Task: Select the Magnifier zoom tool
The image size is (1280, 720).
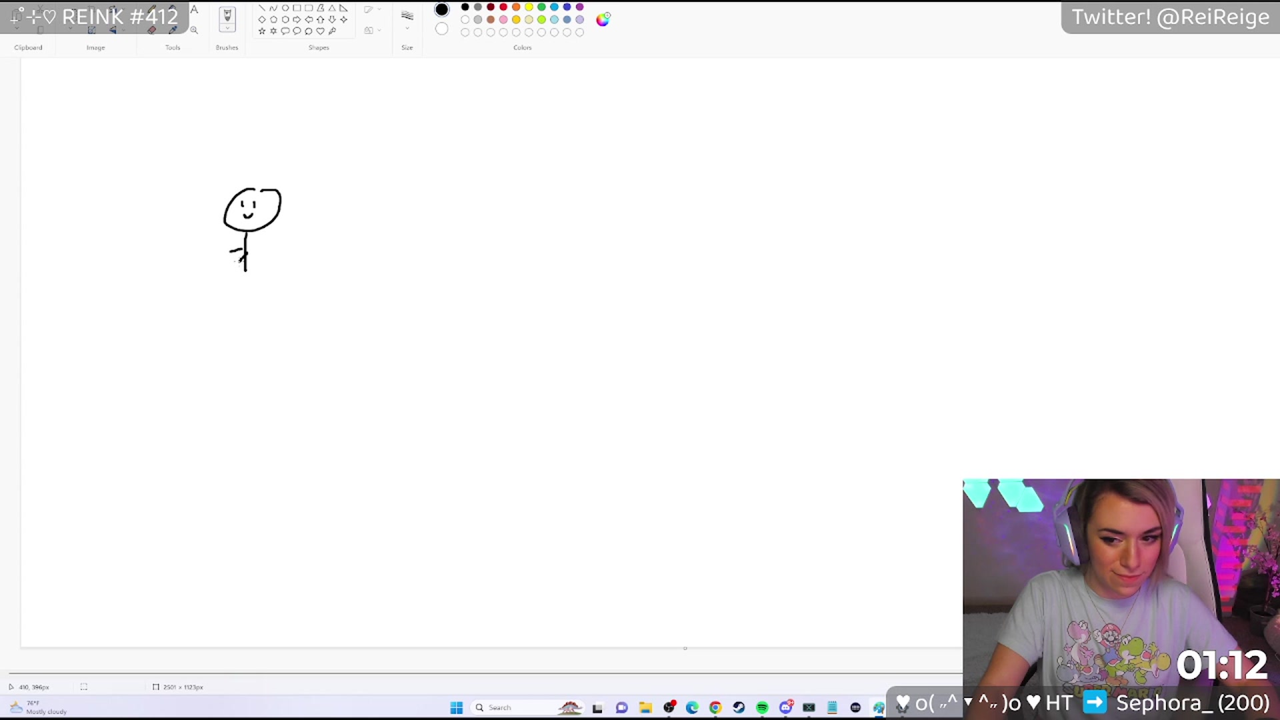Action: pos(194,30)
